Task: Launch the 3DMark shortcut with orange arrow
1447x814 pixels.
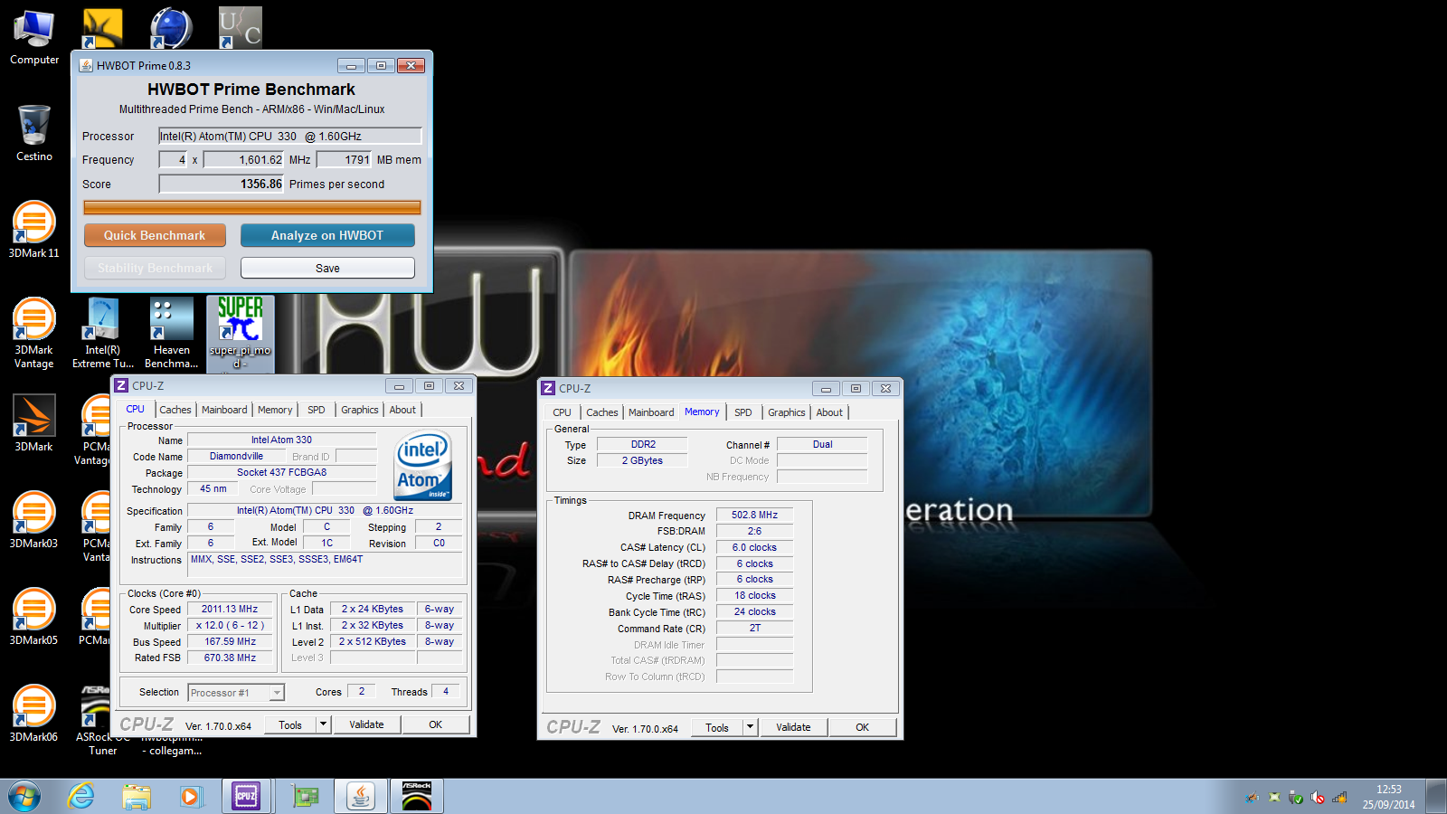Action: [34, 423]
